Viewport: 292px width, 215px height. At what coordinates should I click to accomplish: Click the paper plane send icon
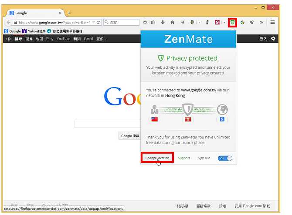pos(183,23)
